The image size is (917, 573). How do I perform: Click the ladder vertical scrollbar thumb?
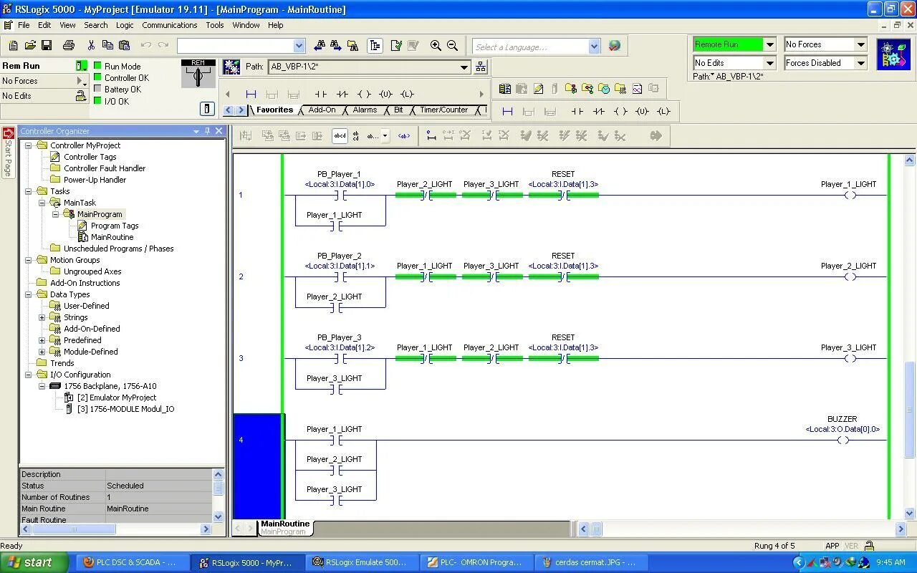[x=910, y=410]
